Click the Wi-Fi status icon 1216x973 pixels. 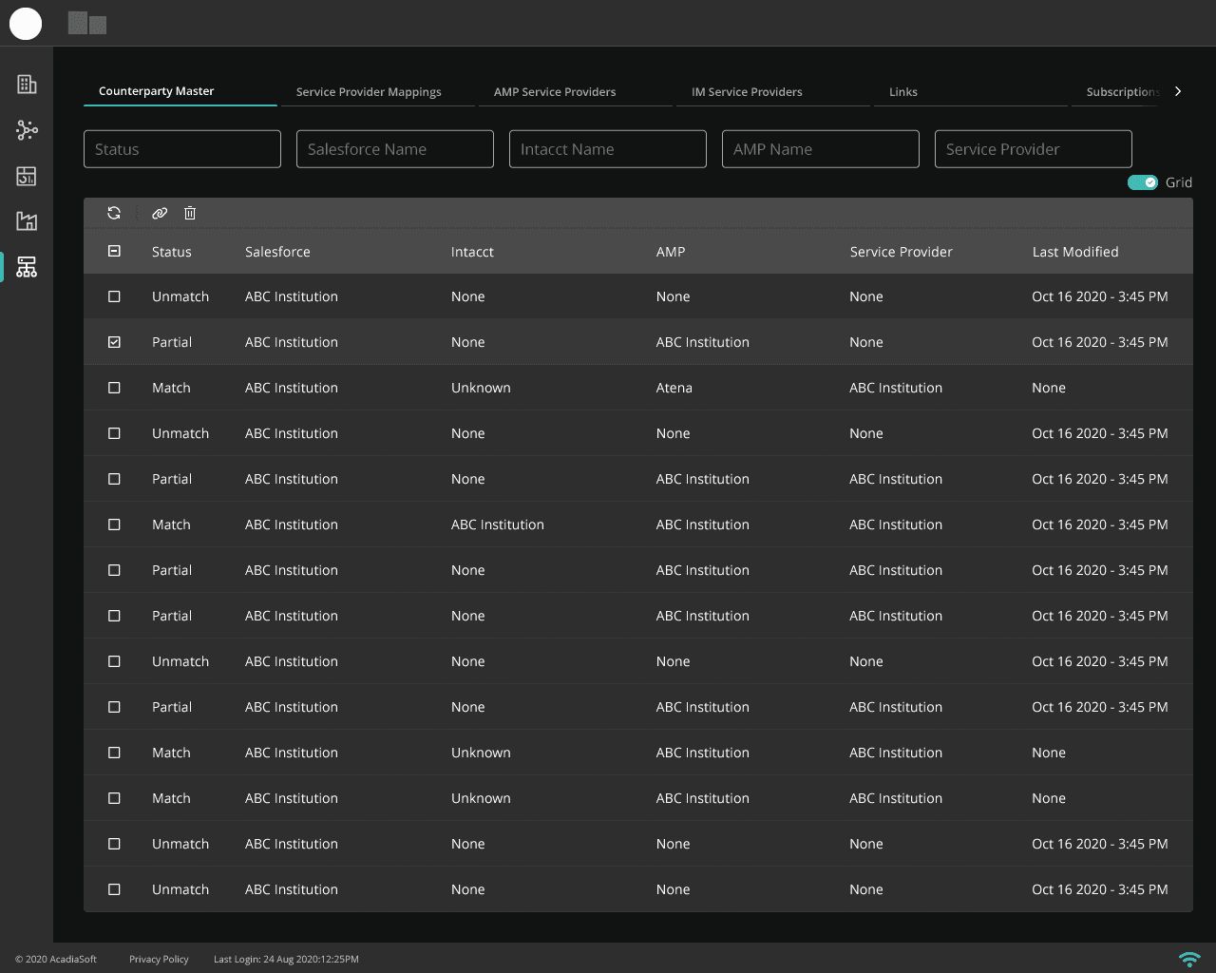pos(1188,959)
